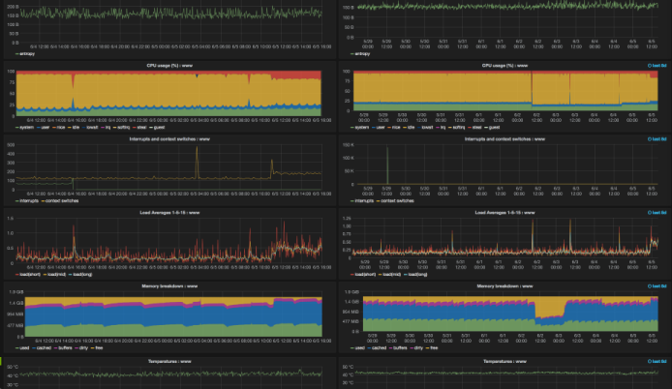Toggle used series in left Memory legend
Screen dimensions: 672x389
(x=22, y=347)
